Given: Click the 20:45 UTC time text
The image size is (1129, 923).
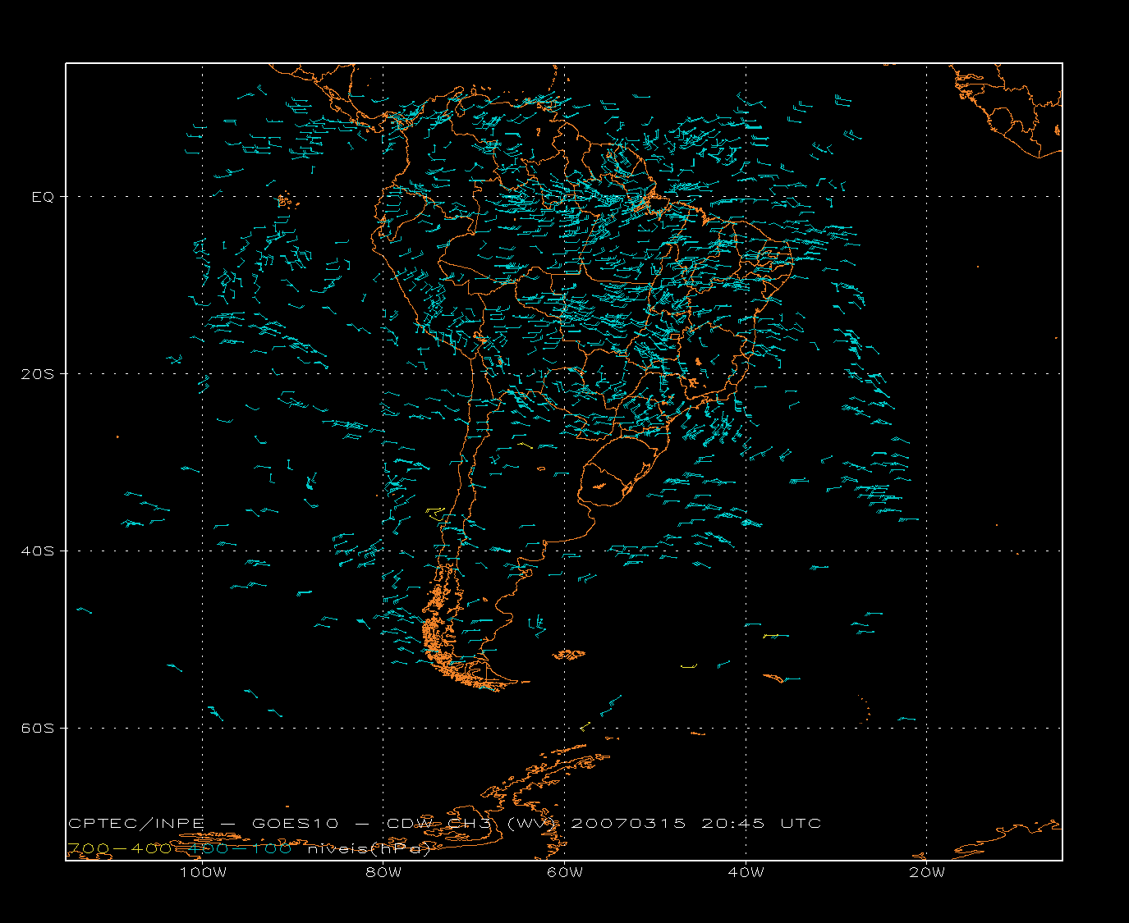Looking at the screenshot, I should coord(761,824).
